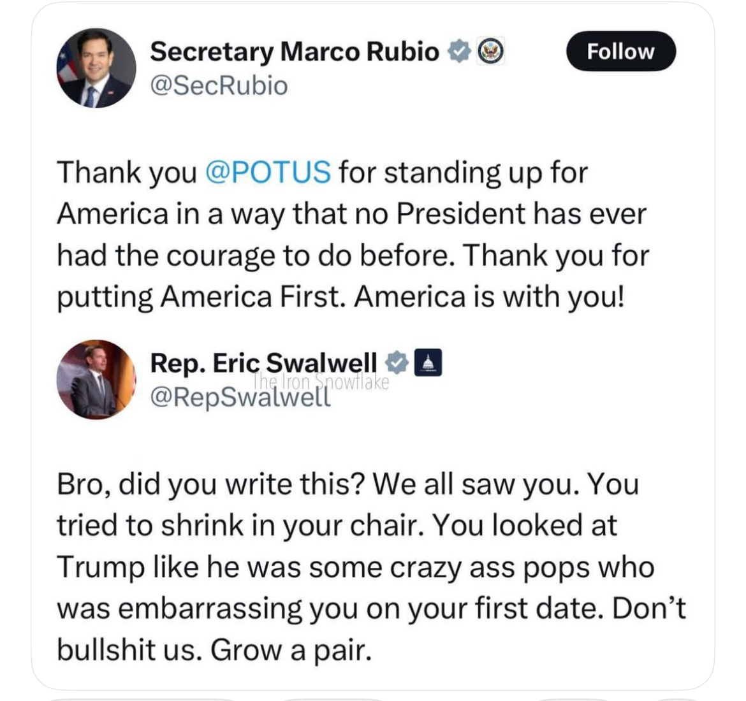
Task: Click the Rep. Eric Swalwell display name
Action: coord(263,362)
